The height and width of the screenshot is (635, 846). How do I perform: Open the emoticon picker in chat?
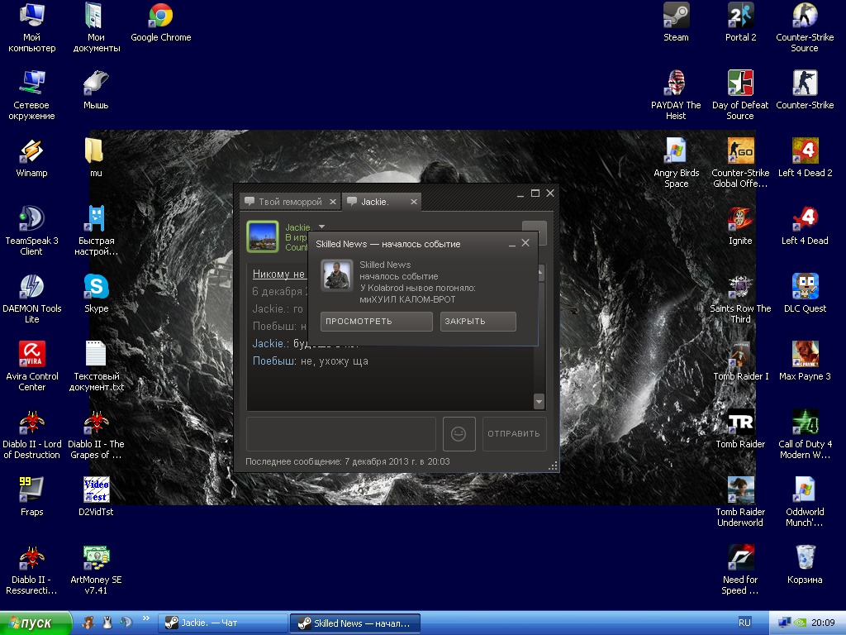pyautogui.click(x=459, y=434)
